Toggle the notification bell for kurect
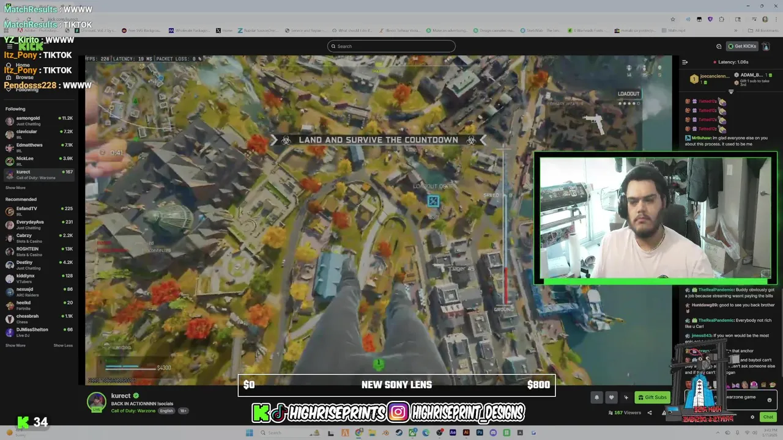Viewport: 783px width, 440px height. coord(596,397)
